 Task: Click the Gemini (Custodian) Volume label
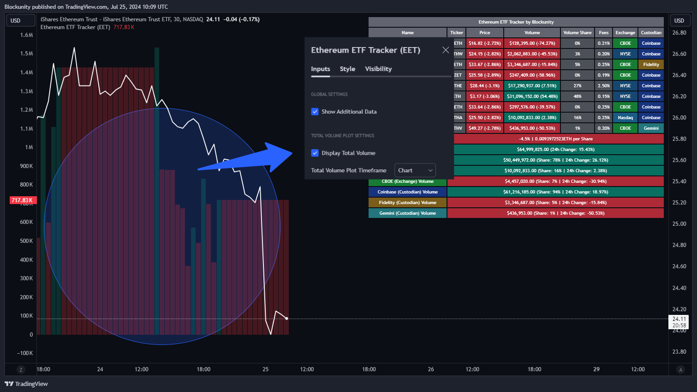408,213
